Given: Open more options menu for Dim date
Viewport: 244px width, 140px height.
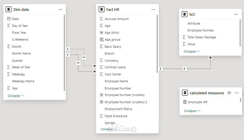Looking at the screenshot, I should click(x=60, y=9).
